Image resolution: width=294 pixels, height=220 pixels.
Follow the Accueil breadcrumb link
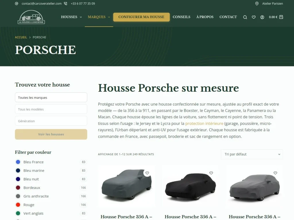21,37
